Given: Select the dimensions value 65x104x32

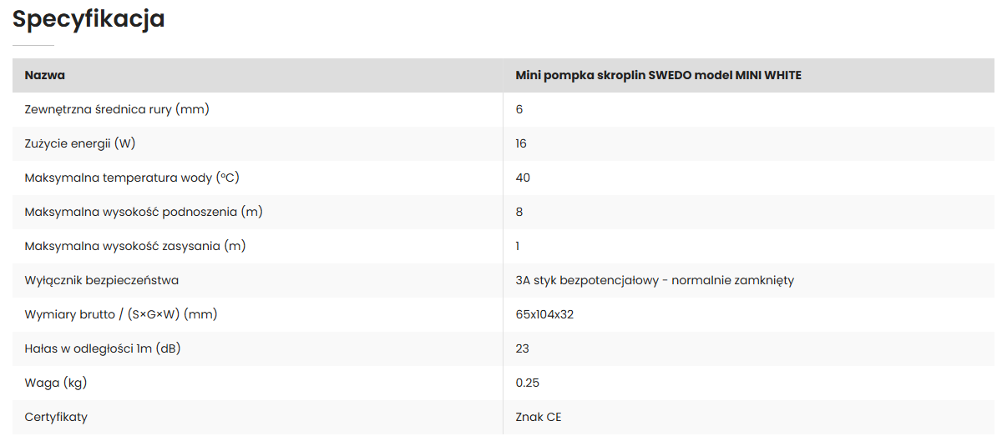Looking at the screenshot, I should click(x=544, y=314).
